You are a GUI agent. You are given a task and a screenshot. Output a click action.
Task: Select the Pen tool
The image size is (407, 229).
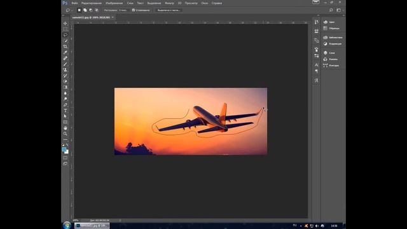[65, 105]
